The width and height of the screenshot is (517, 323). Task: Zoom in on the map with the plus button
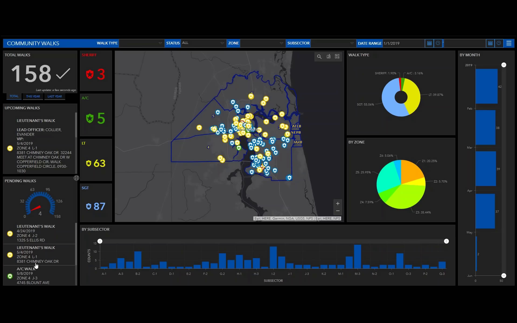(338, 203)
